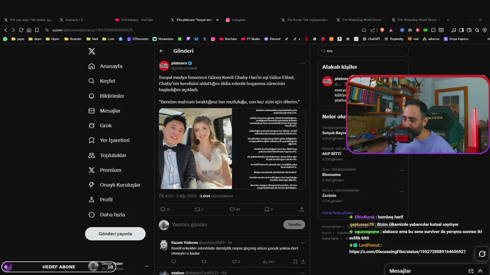Go back using Gönderi back arrow
Viewport: 490px width, 275px height.
coord(162,51)
